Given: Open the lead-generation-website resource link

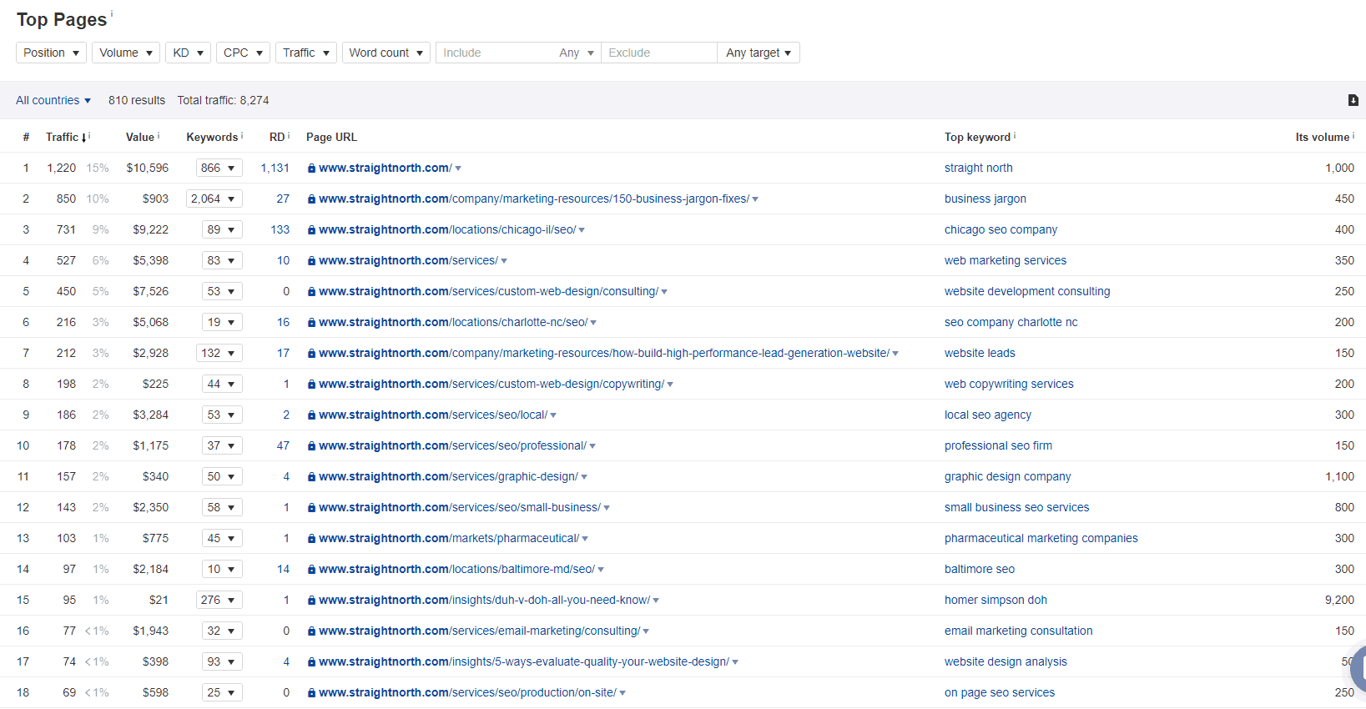Looking at the screenshot, I should [x=604, y=353].
